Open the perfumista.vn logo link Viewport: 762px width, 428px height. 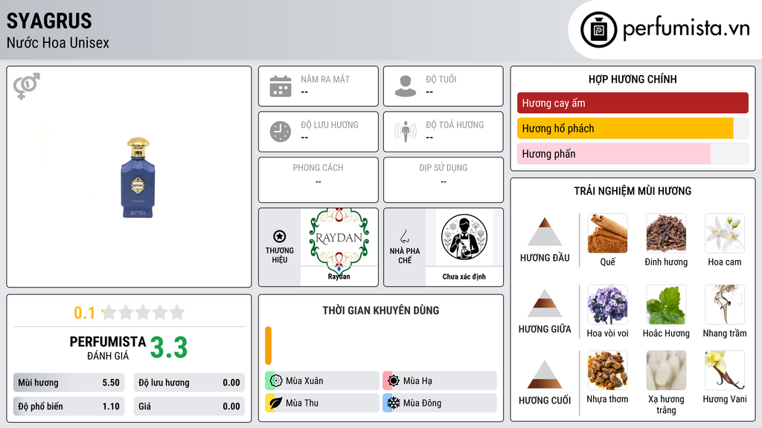point(665,29)
